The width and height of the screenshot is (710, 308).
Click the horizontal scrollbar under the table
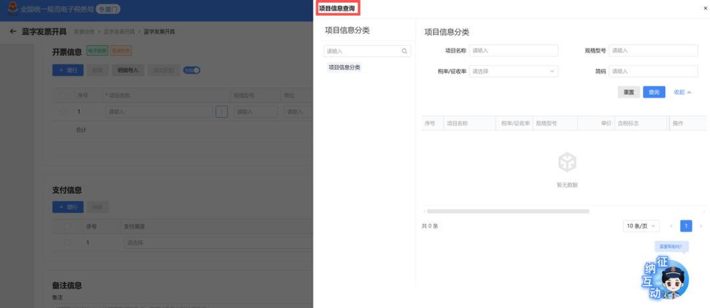coord(508,211)
